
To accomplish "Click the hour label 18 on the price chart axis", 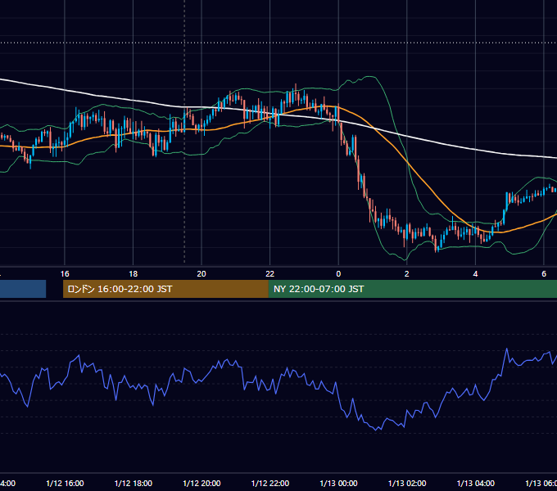I will [x=134, y=274].
